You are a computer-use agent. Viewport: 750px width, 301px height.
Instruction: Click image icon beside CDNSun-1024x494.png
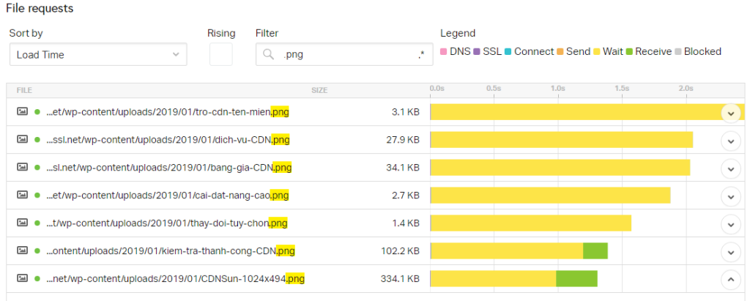coord(22,279)
